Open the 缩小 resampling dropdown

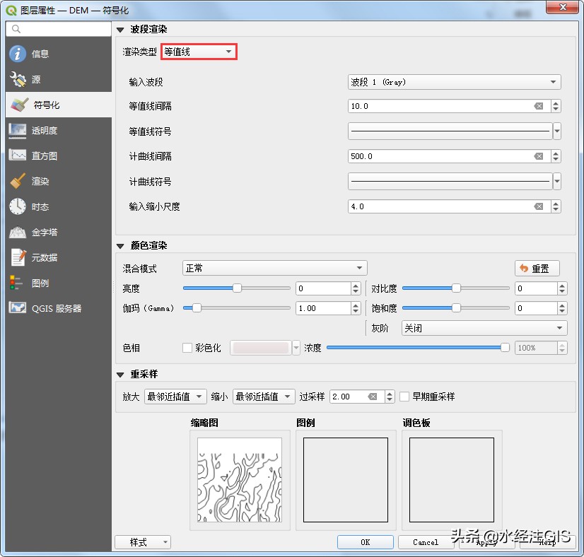(x=264, y=397)
